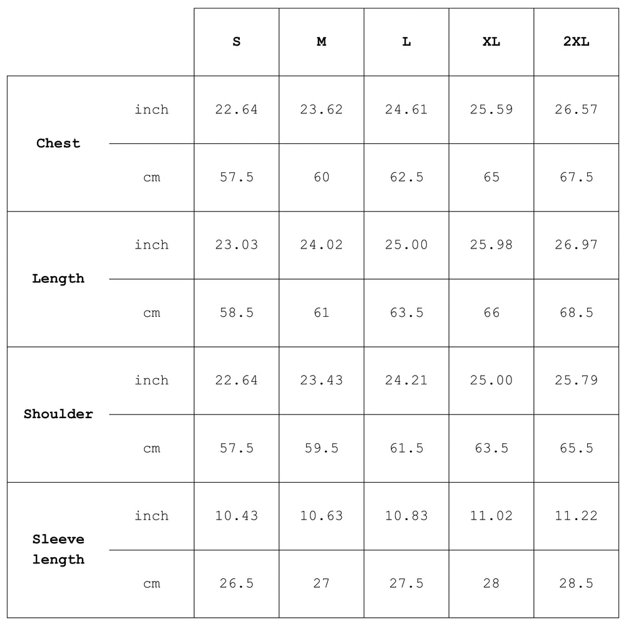Click the M size column header
626x626 pixels.
click(321, 42)
